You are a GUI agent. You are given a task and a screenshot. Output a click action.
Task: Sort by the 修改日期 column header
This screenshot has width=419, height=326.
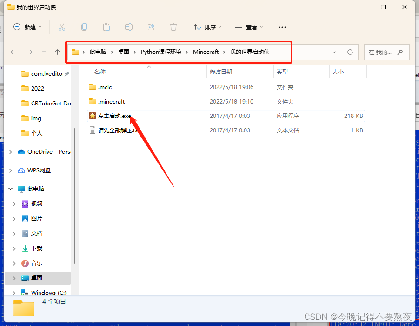(221, 72)
